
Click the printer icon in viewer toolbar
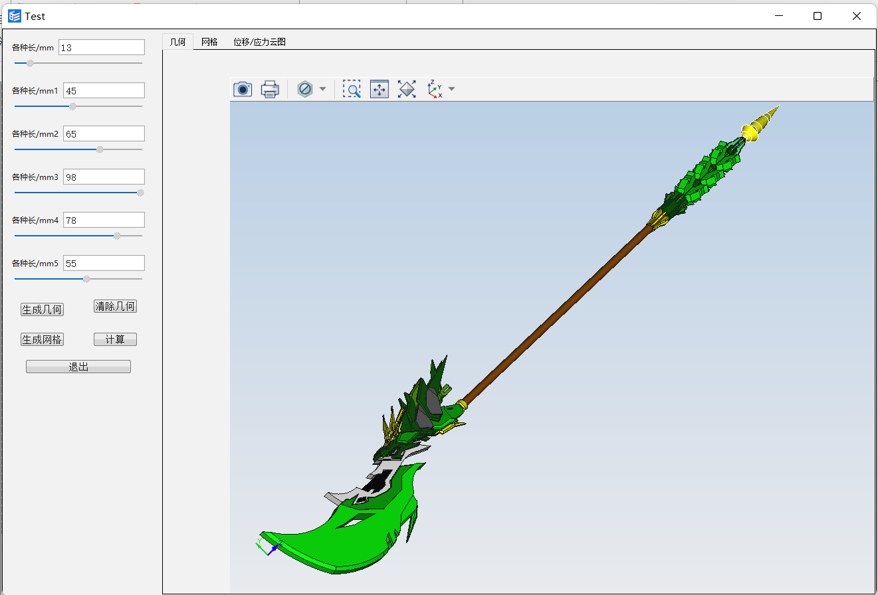point(270,89)
